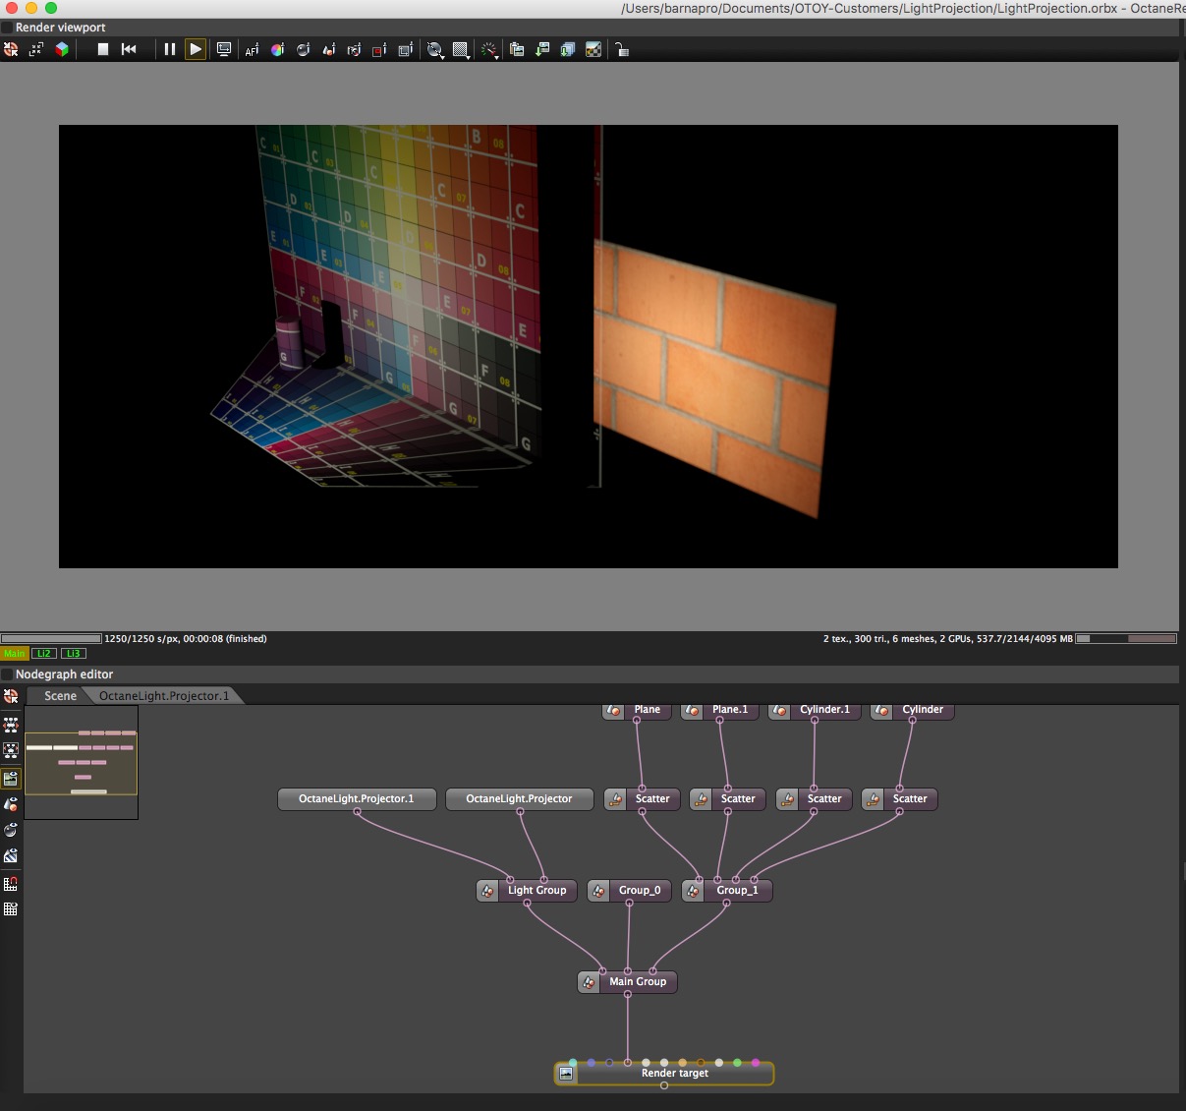
Task: Select the material sphere picker tool
Action: [x=304, y=49]
